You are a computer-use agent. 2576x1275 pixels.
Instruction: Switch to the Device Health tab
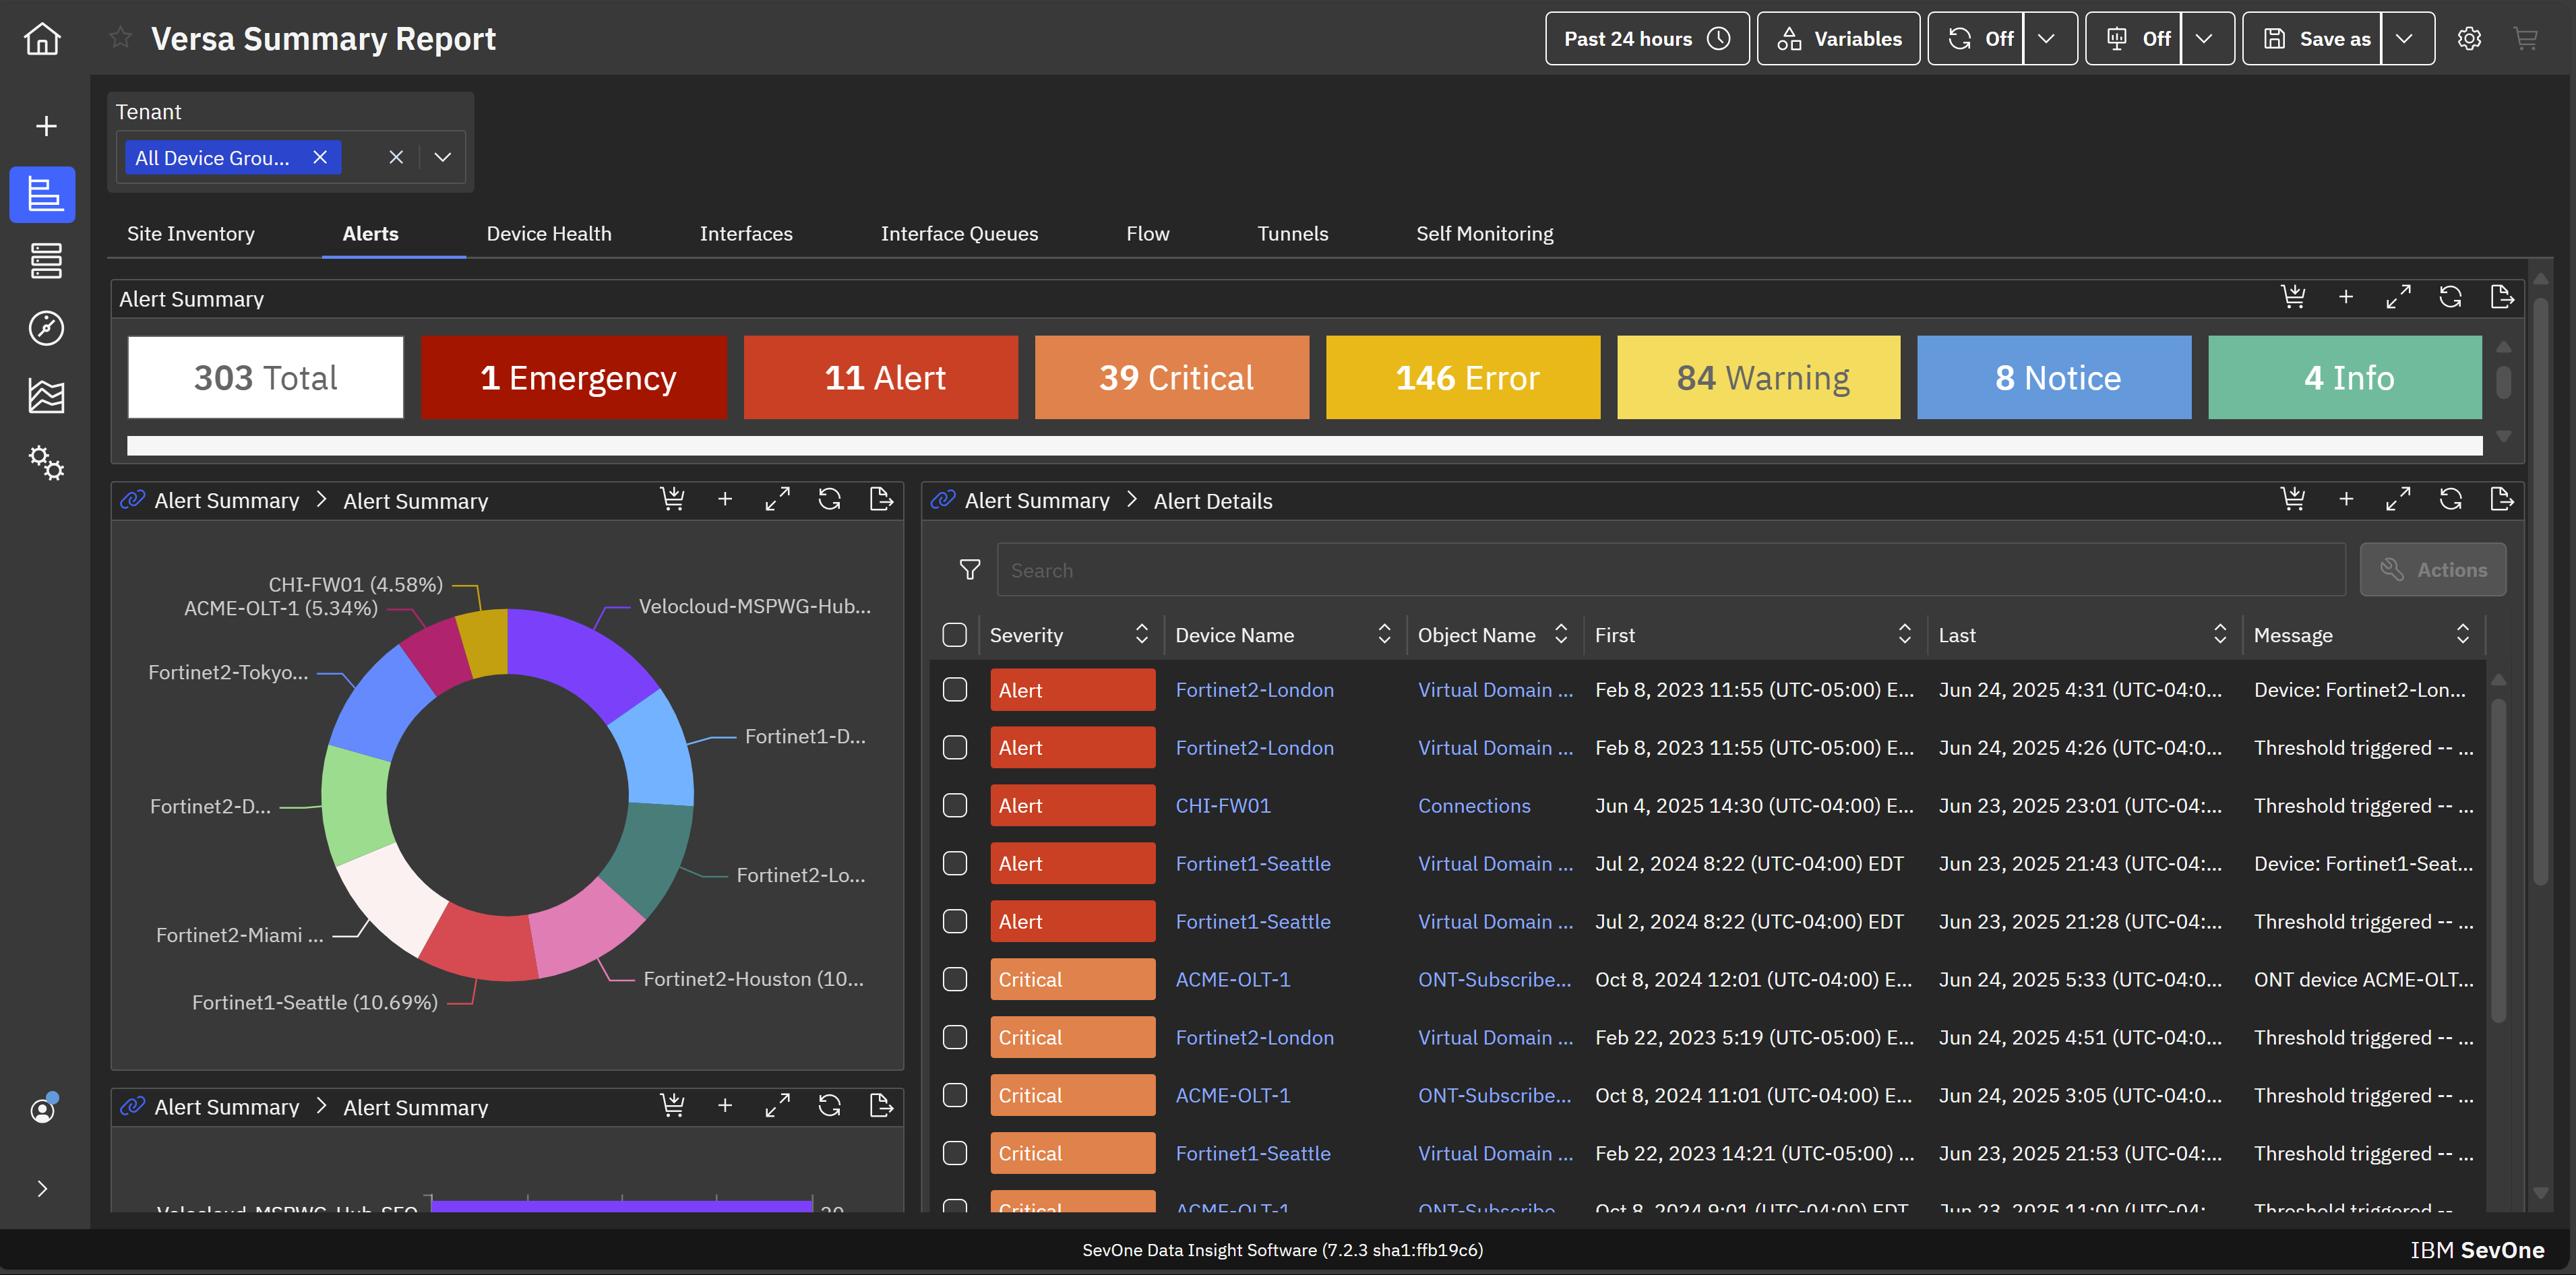tap(549, 234)
